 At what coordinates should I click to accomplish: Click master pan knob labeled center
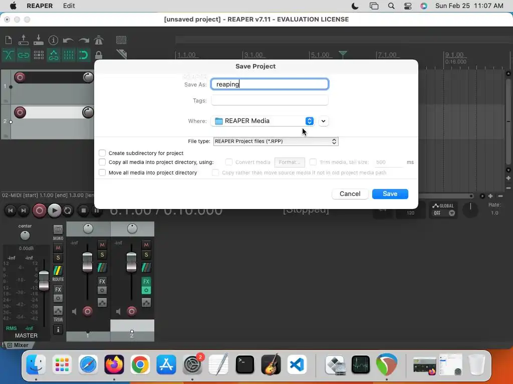click(x=25, y=235)
